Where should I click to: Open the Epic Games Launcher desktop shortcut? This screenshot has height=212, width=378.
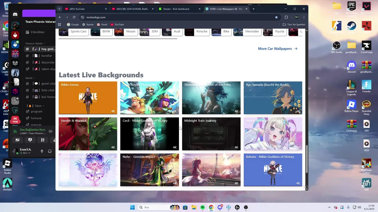(351, 8)
